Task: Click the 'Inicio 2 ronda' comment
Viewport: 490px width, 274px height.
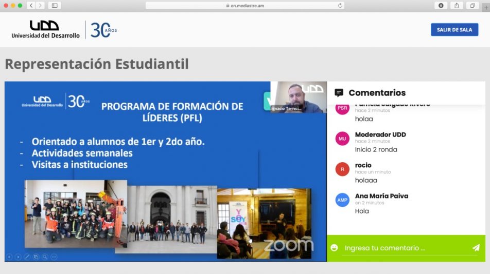Action: (x=376, y=149)
